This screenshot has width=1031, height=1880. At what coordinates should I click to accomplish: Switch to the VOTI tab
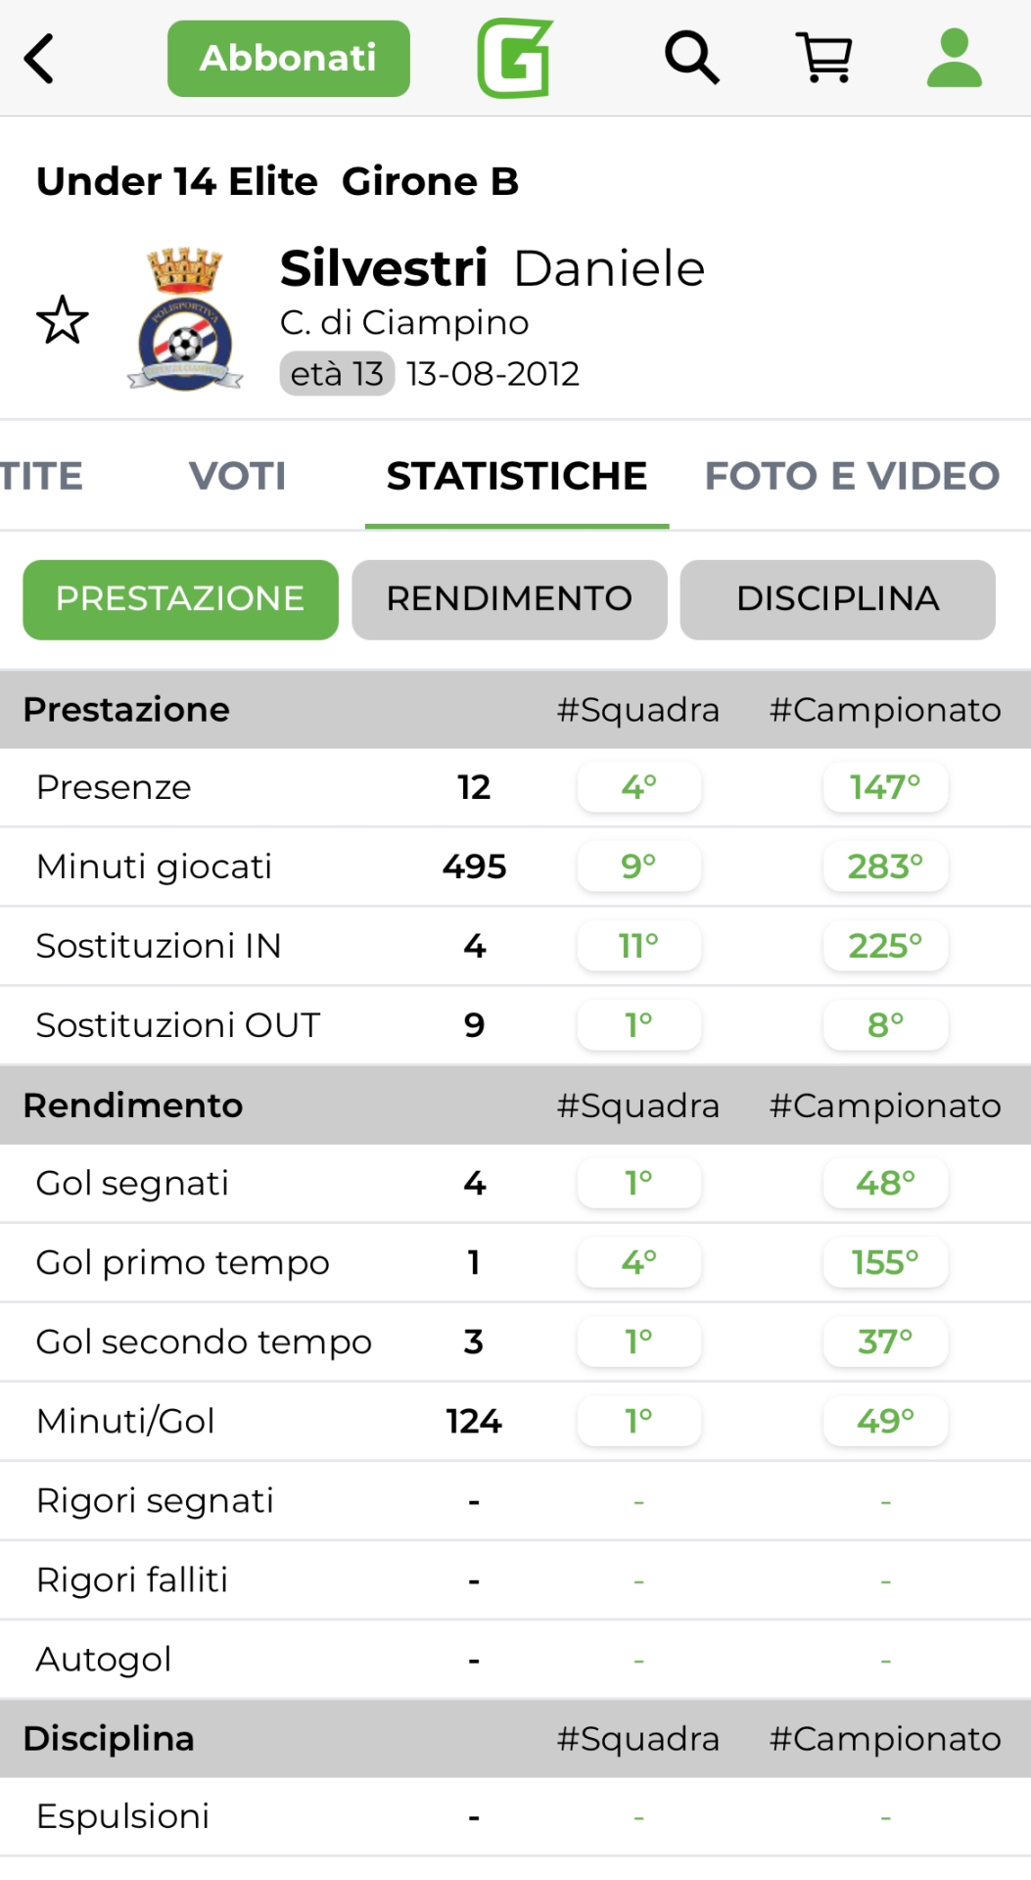tap(238, 476)
